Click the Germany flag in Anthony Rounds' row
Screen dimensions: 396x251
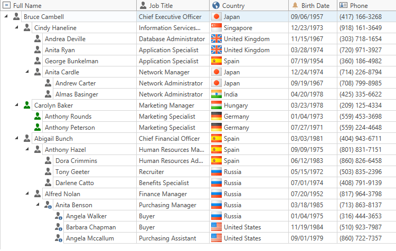coord(216,117)
